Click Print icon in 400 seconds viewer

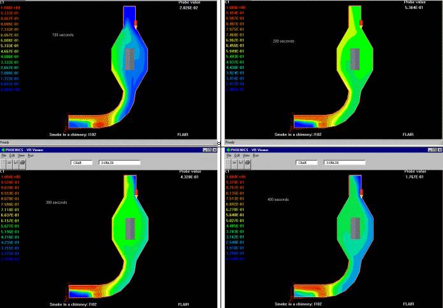pos(247,163)
